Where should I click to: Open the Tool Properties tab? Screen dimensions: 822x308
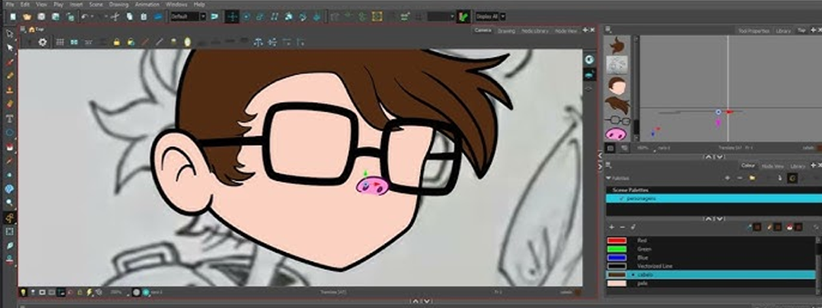(753, 31)
